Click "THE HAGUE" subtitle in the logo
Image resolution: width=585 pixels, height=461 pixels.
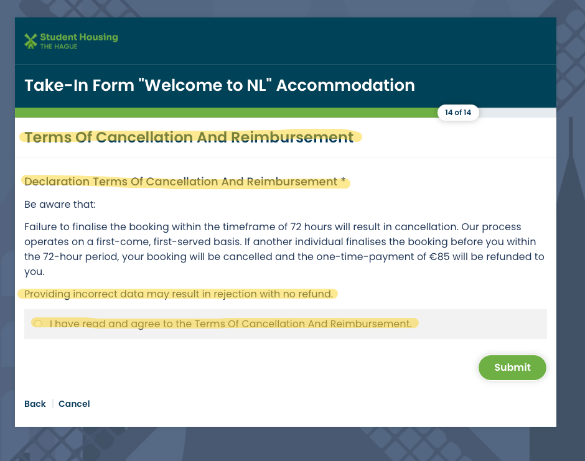coord(58,47)
